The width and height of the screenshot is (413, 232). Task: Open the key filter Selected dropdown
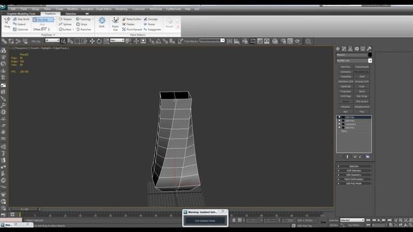pos(352,220)
